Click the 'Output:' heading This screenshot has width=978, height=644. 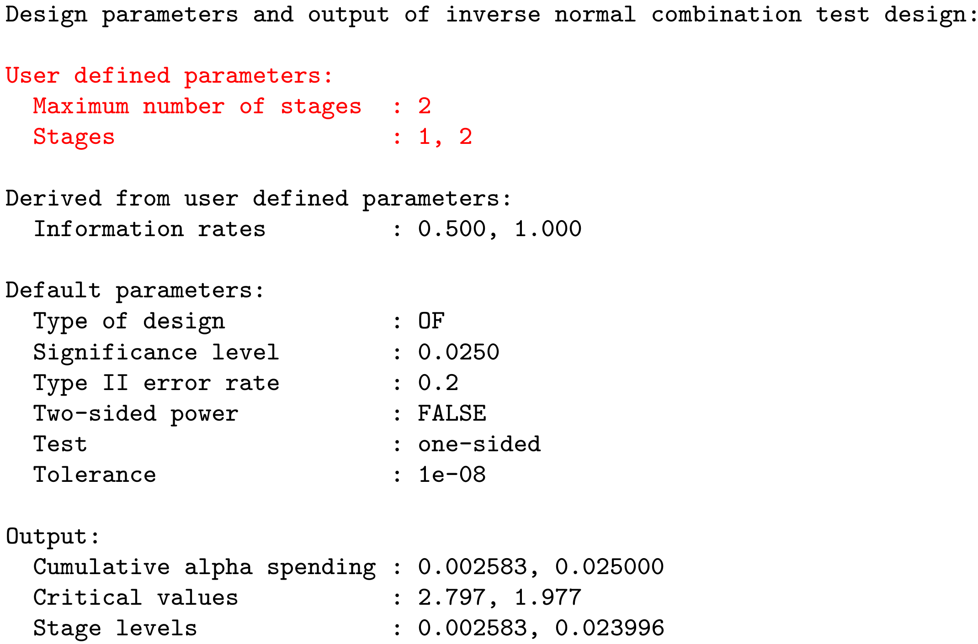53,537
